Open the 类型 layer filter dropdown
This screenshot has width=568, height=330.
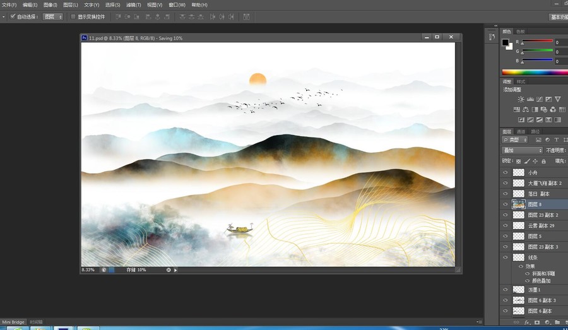pos(515,140)
